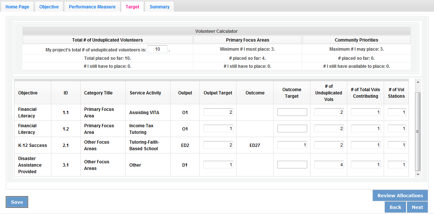Click the Save button
434x214 pixels.
(x=17, y=202)
